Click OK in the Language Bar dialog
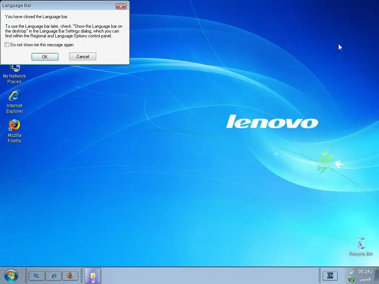The width and height of the screenshot is (379, 284). [45, 57]
